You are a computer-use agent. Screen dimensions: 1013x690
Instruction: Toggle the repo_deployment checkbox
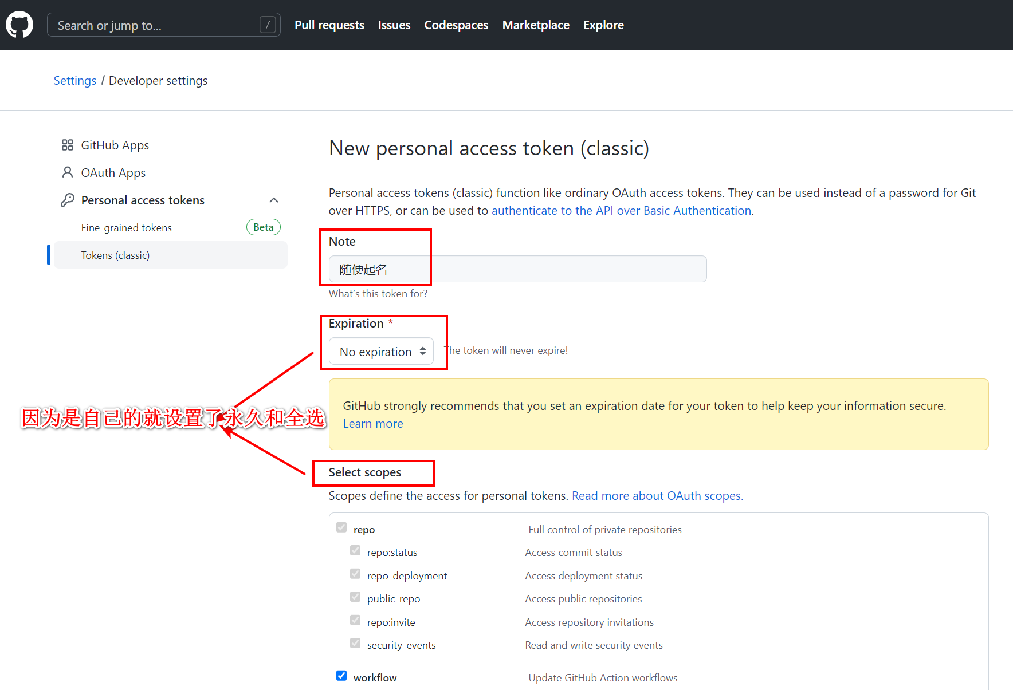coord(355,574)
